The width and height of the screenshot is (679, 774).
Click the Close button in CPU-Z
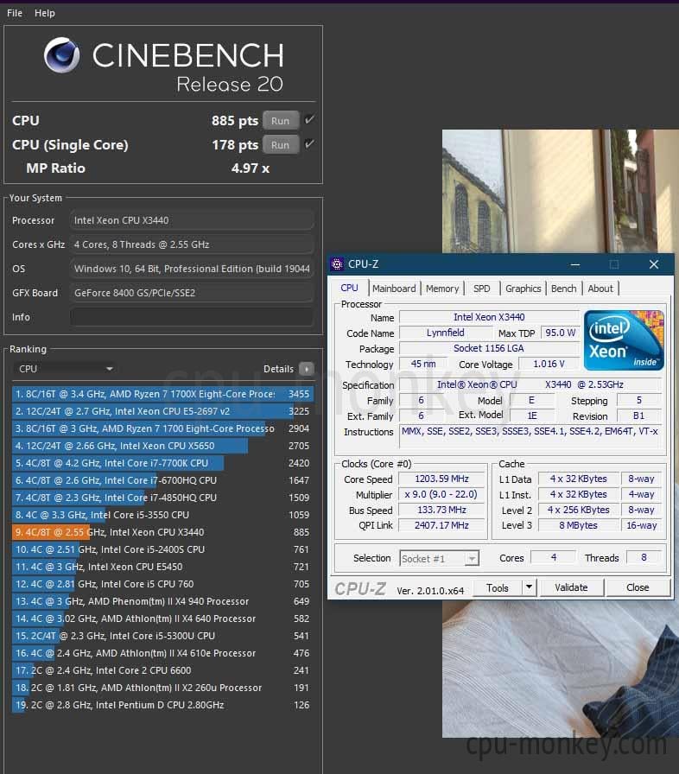coord(638,588)
